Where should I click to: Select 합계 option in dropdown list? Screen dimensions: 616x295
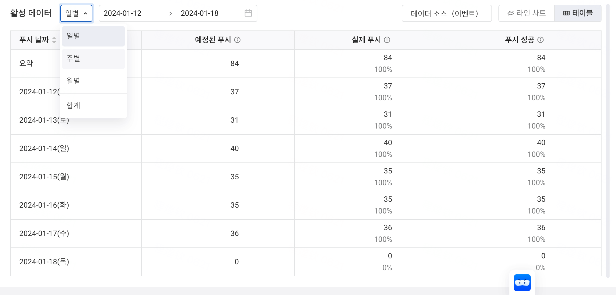(93, 106)
